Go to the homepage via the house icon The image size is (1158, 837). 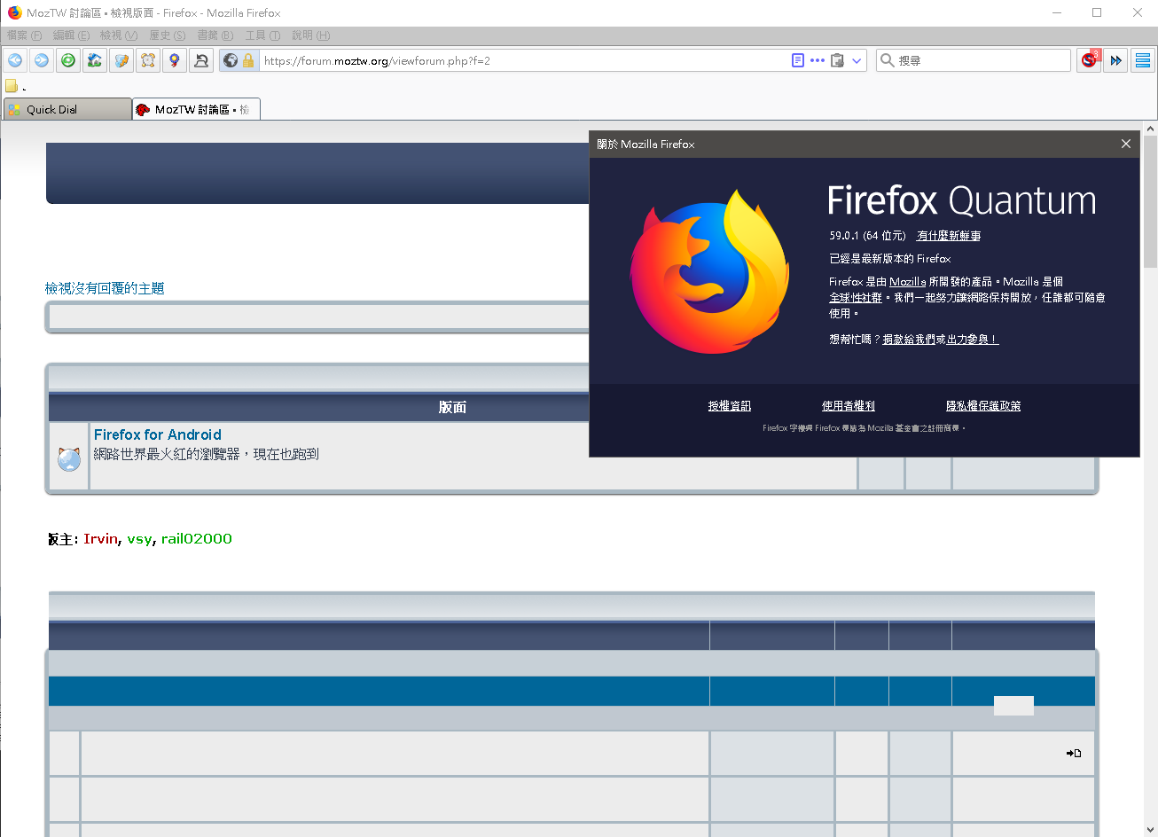pyautogui.click(x=95, y=60)
